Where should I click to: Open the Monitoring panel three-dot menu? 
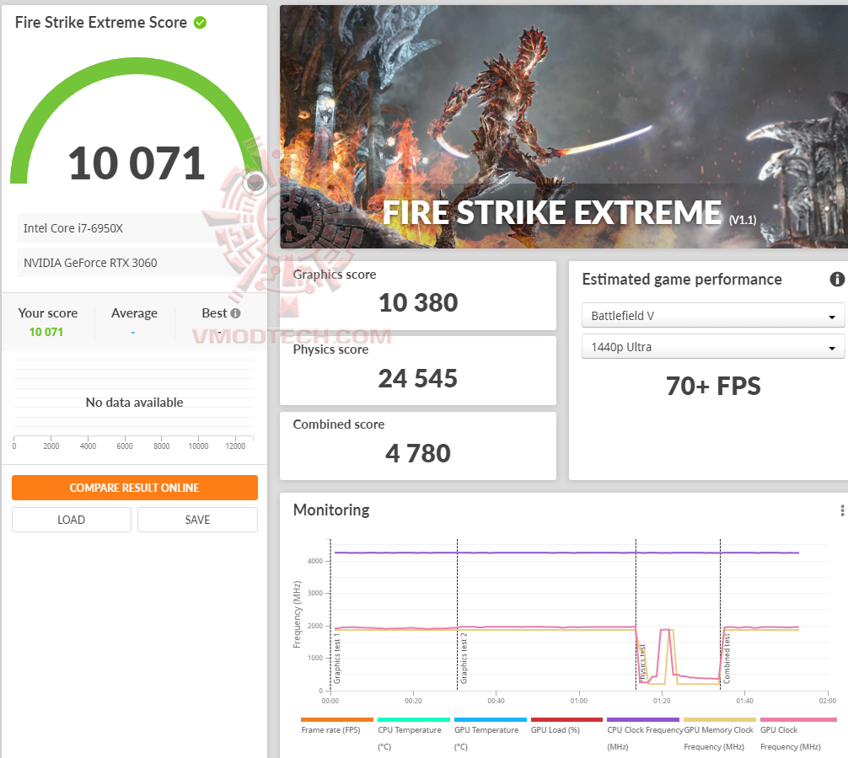click(840, 510)
